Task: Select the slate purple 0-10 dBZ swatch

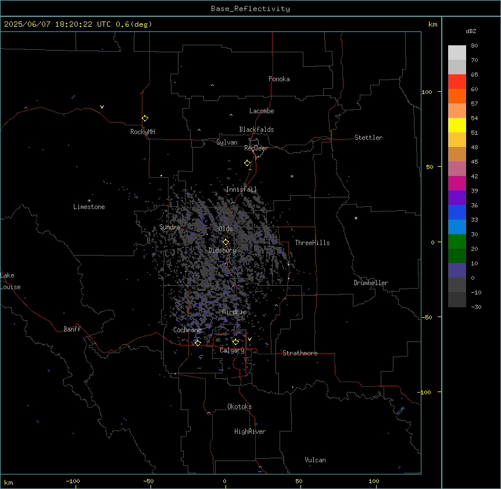Action: 457,271
